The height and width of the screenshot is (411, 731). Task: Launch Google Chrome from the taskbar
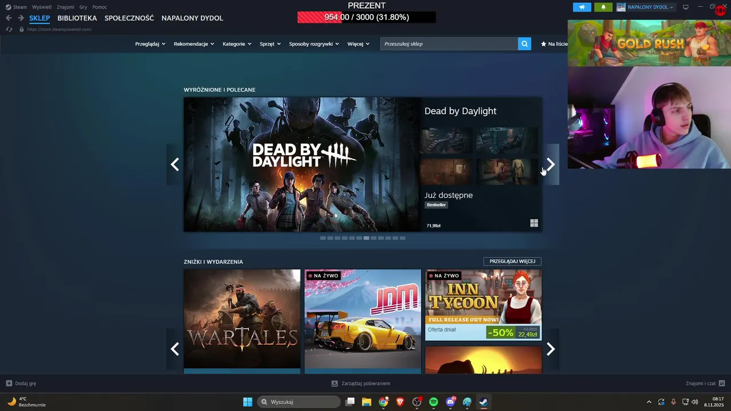[x=383, y=402]
